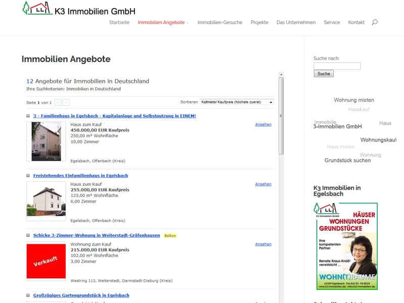Click the Wohnung mieten tag

pos(354,100)
